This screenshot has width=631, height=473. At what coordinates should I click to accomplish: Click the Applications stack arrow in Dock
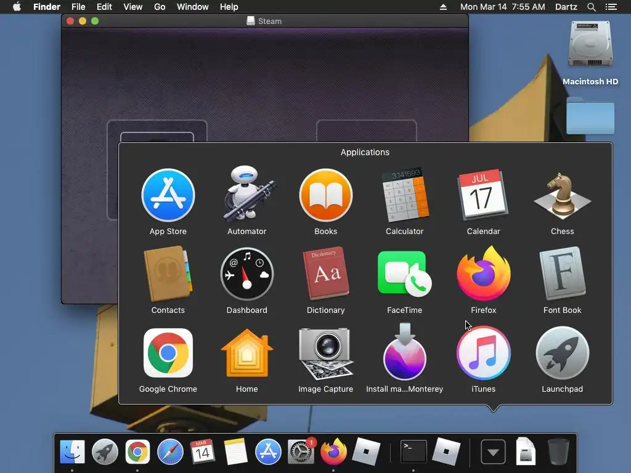(493, 451)
